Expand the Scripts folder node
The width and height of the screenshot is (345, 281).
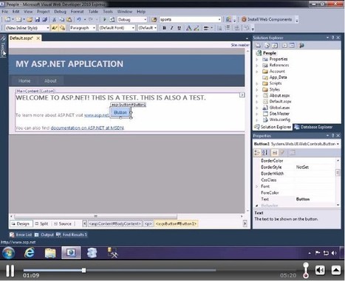pyautogui.click(x=257, y=83)
